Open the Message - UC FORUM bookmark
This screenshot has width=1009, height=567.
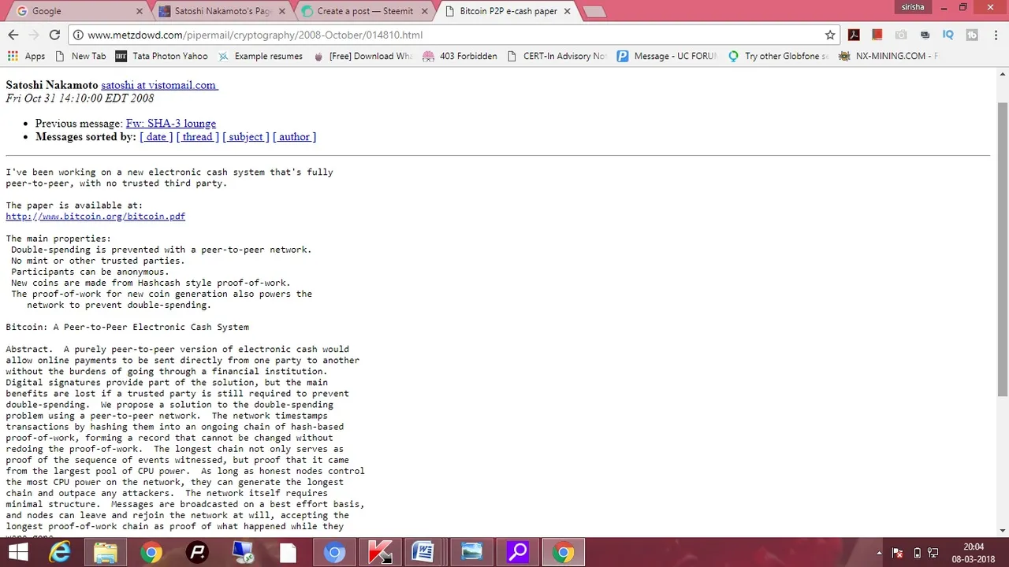pos(667,56)
